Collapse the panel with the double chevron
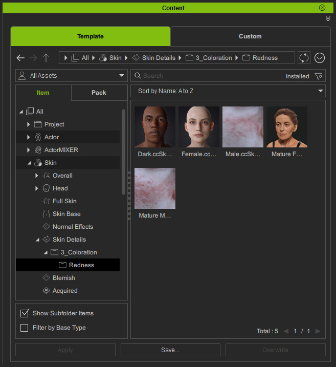336x367 pixels. pyautogui.click(x=328, y=18)
